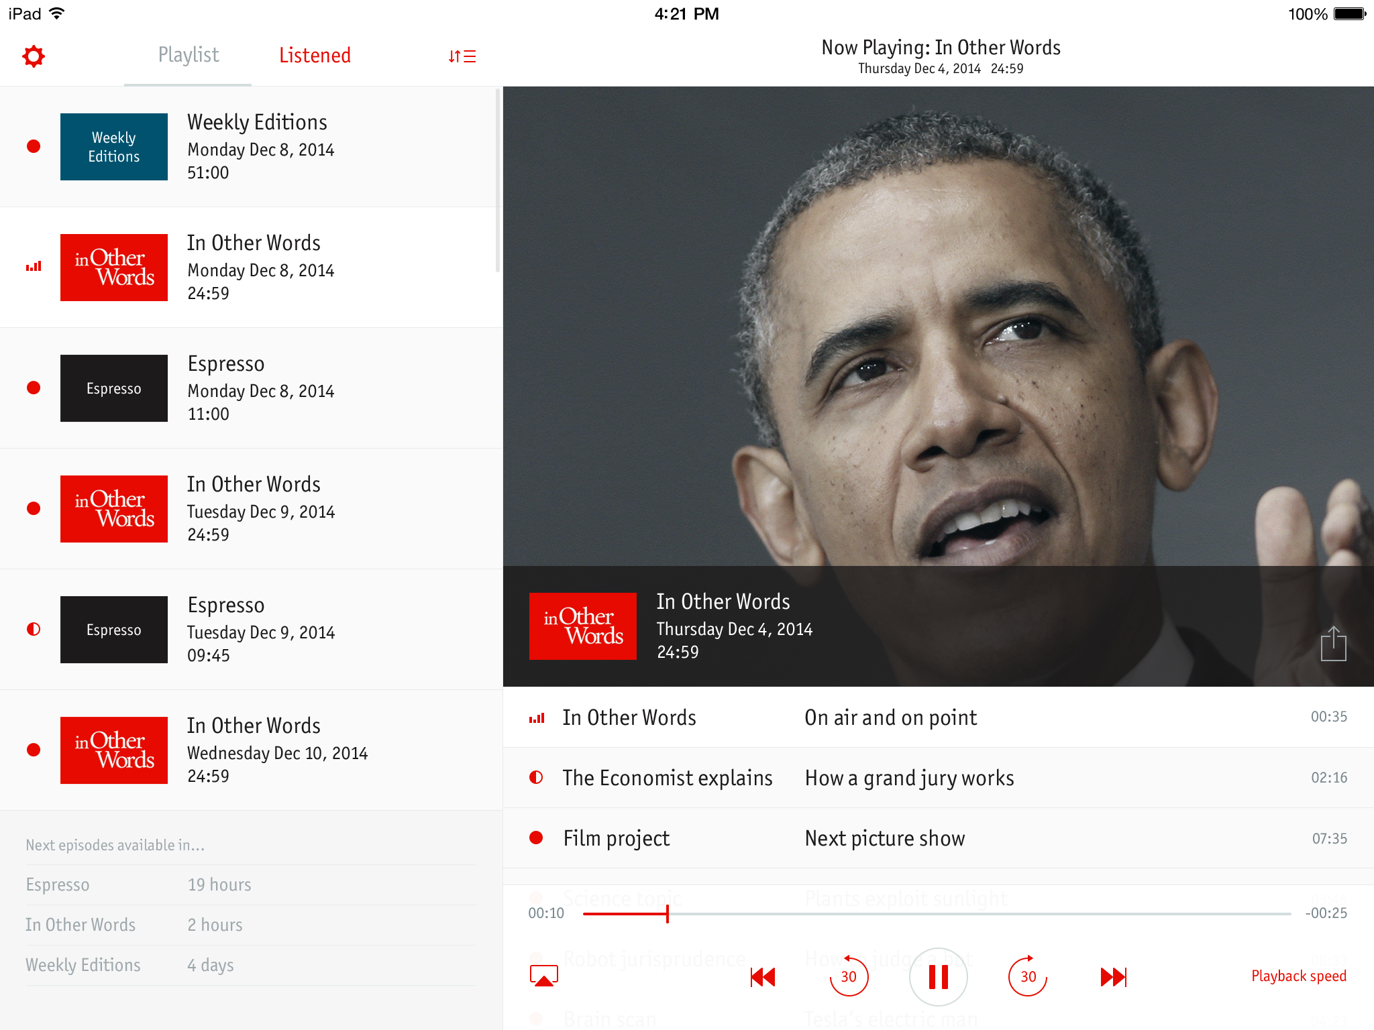1374x1030 pixels.
Task: Tap the battery indicator in status bar
Action: 1350,13
